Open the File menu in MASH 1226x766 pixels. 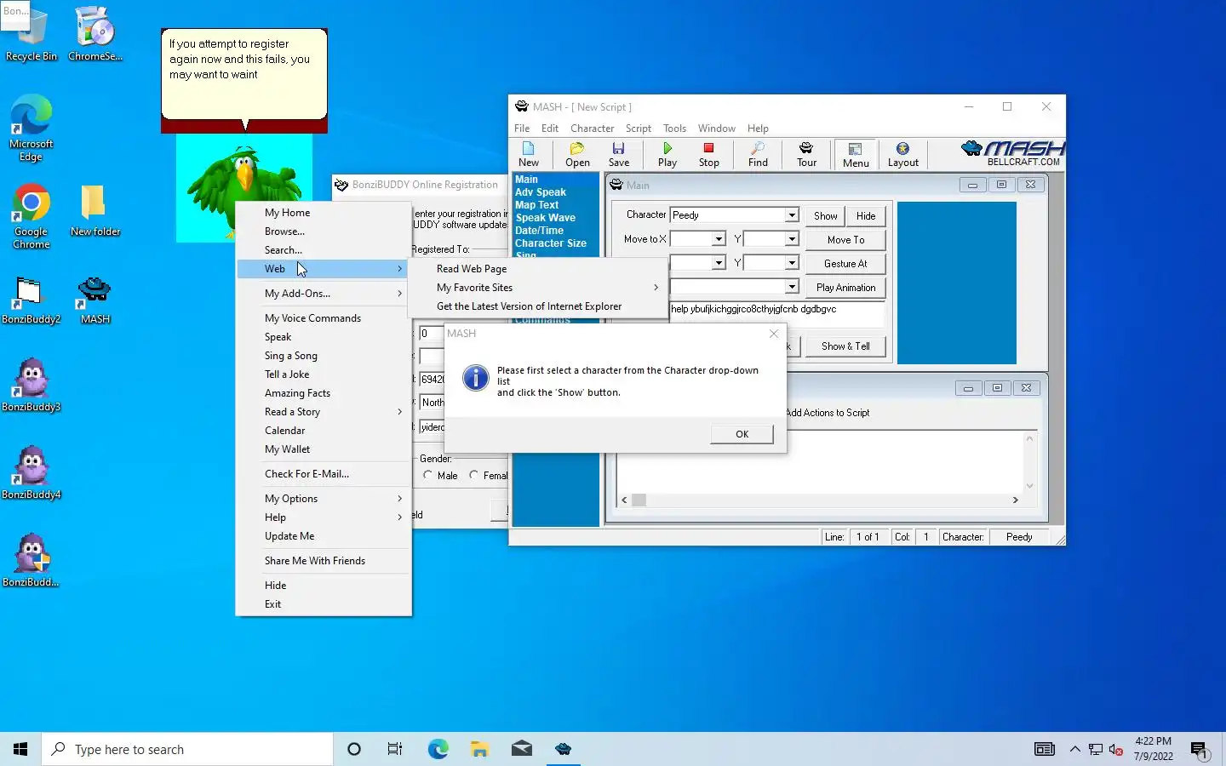(x=522, y=129)
